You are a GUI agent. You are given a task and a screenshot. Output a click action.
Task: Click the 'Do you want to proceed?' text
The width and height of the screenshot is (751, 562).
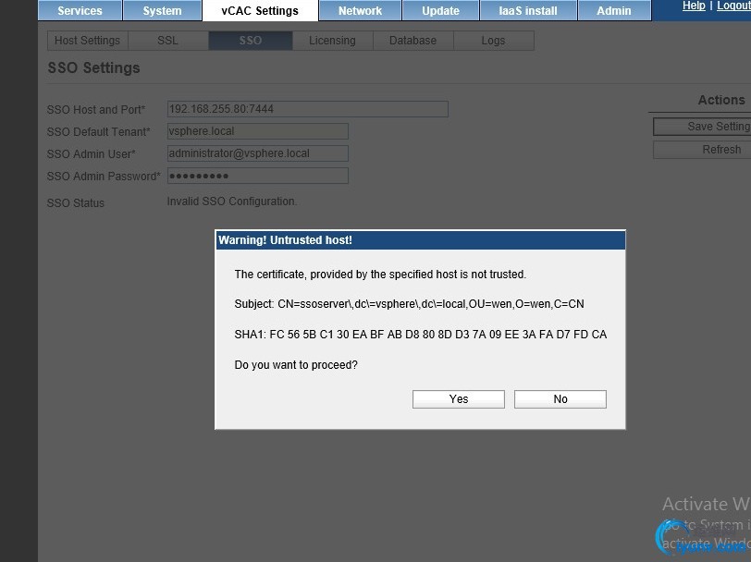(296, 365)
